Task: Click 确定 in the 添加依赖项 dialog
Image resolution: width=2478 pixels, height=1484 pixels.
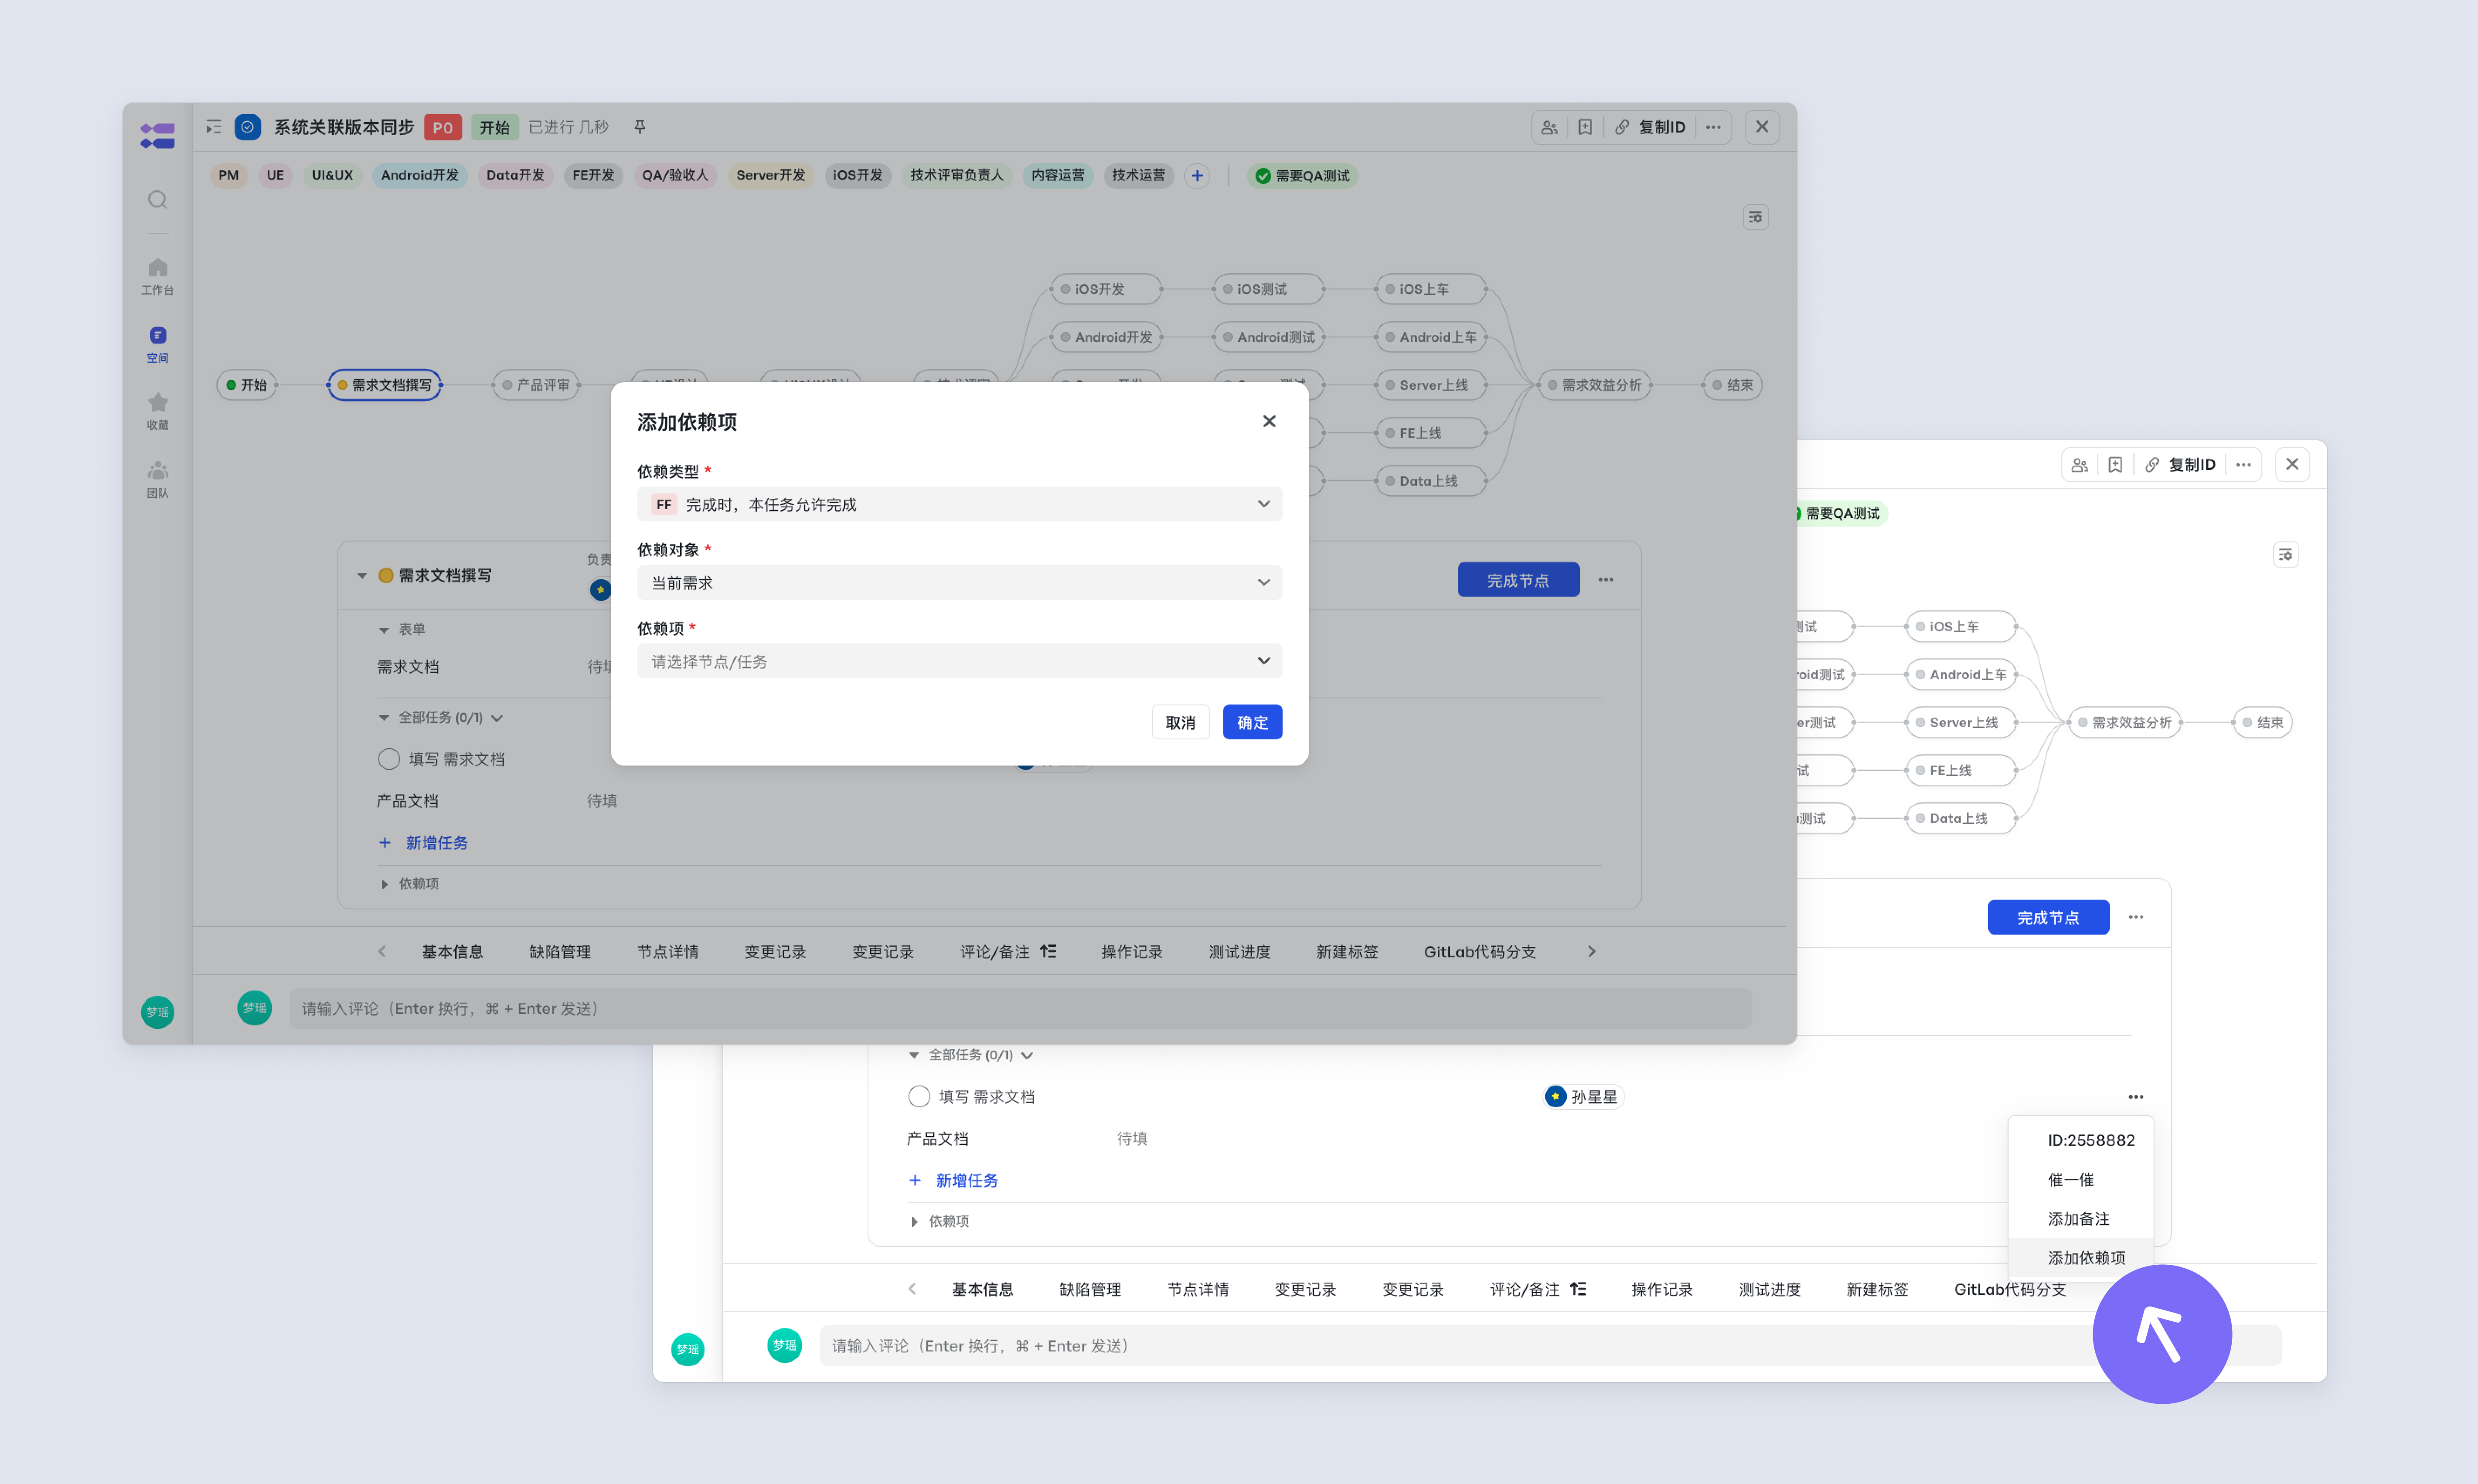Action: pyautogui.click(x=1252, y=722)
